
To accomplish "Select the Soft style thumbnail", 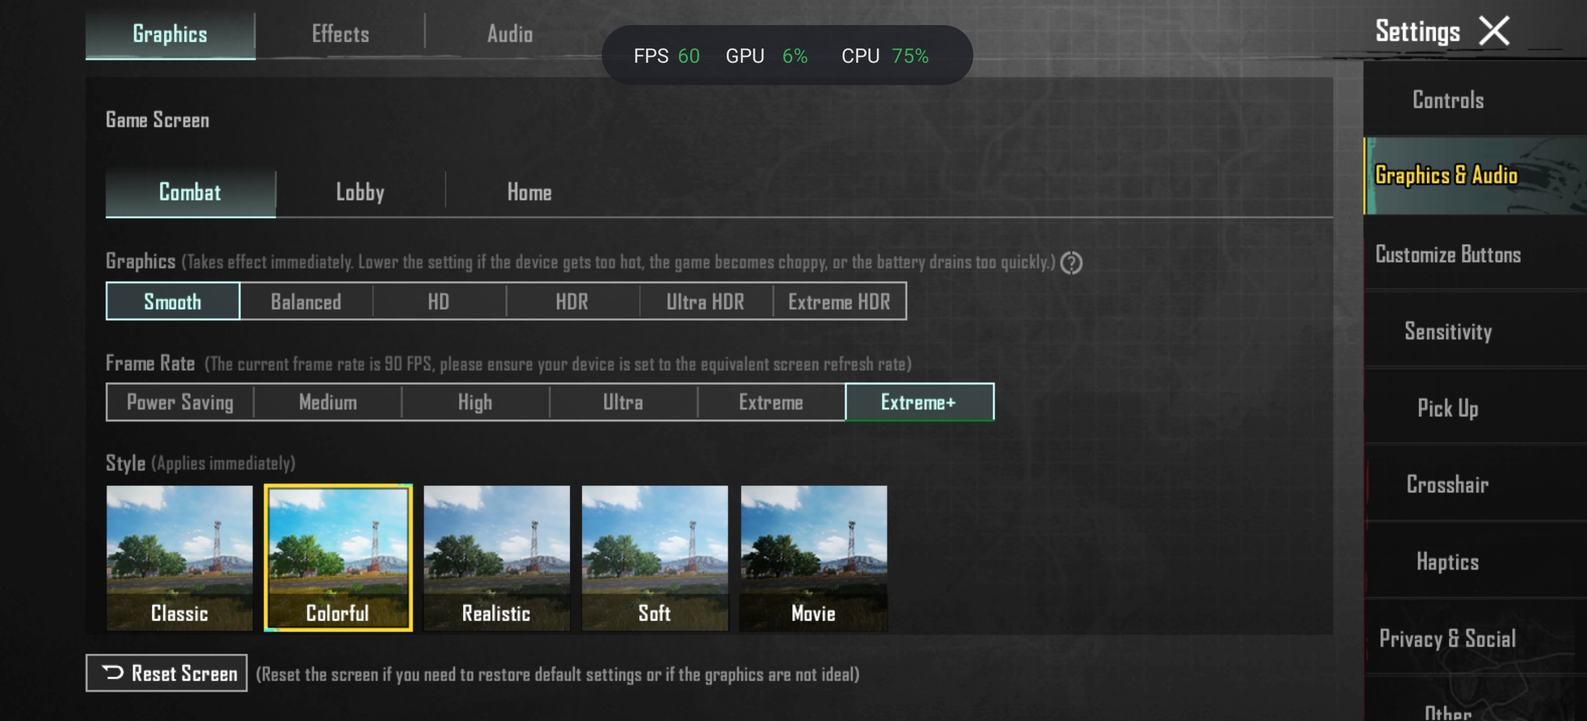I will tap(655, 558).
